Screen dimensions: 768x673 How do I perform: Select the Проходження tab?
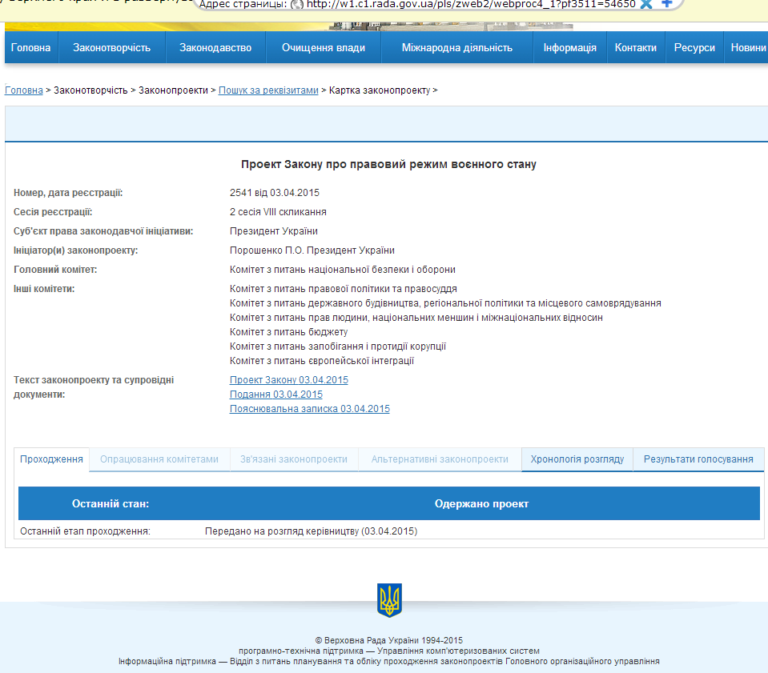click(51, 459)
